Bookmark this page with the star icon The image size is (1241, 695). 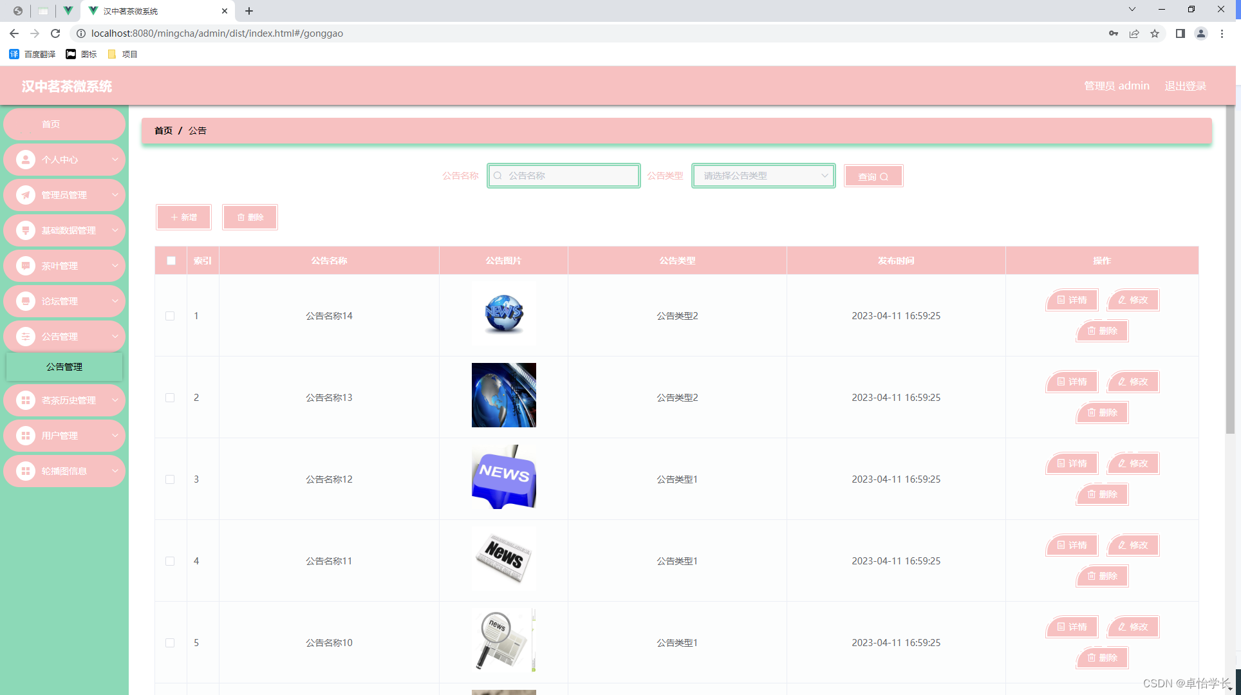(1155, 33)
